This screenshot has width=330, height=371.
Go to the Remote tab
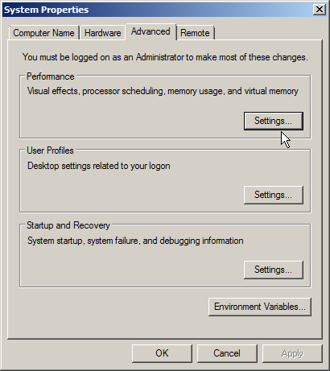point(195,33)
